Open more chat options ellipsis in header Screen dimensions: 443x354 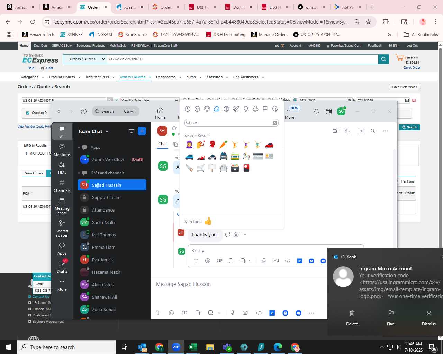(386, 131)
